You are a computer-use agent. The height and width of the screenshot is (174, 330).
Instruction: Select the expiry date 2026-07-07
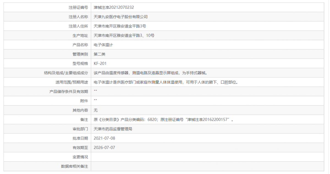105,148
